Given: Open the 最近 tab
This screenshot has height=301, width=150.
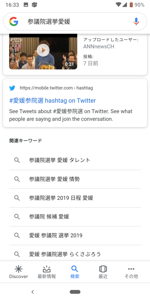Looking at the screenshot, I should [x=103, y=272].
